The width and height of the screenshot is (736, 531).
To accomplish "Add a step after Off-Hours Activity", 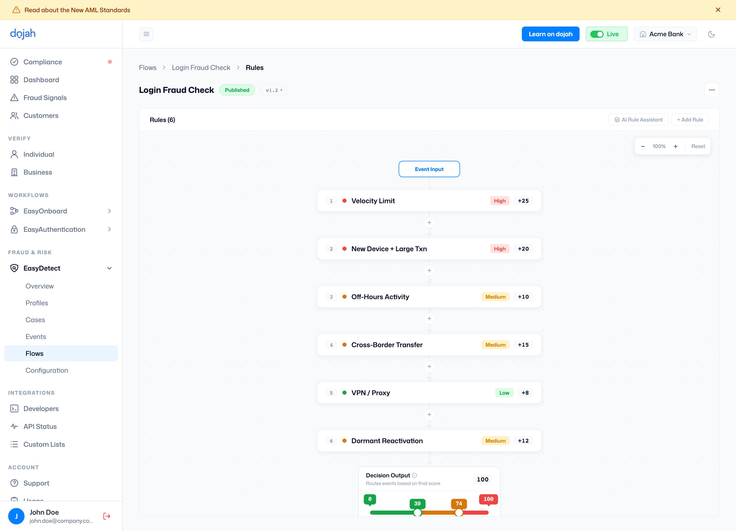I will click(x=429, y=319).
